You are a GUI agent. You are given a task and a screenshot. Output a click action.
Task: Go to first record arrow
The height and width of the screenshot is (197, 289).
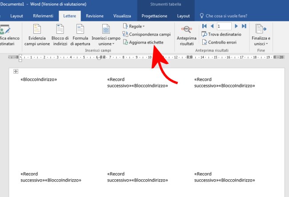coord(204,26)
